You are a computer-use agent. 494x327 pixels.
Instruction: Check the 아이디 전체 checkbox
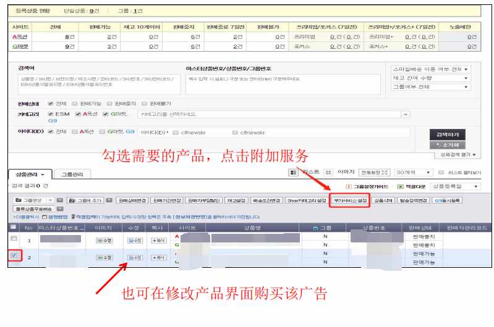[x=51, y=131]
